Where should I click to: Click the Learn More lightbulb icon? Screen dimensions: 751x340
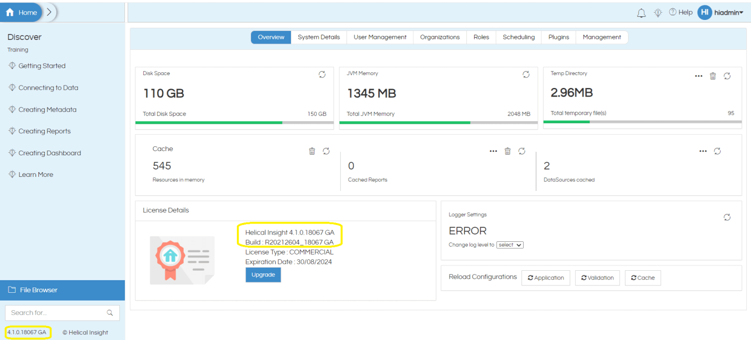point(12,174)
